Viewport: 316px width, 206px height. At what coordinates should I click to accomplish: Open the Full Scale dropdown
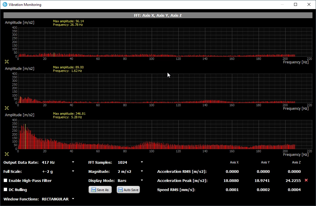(x=58, y=171)
